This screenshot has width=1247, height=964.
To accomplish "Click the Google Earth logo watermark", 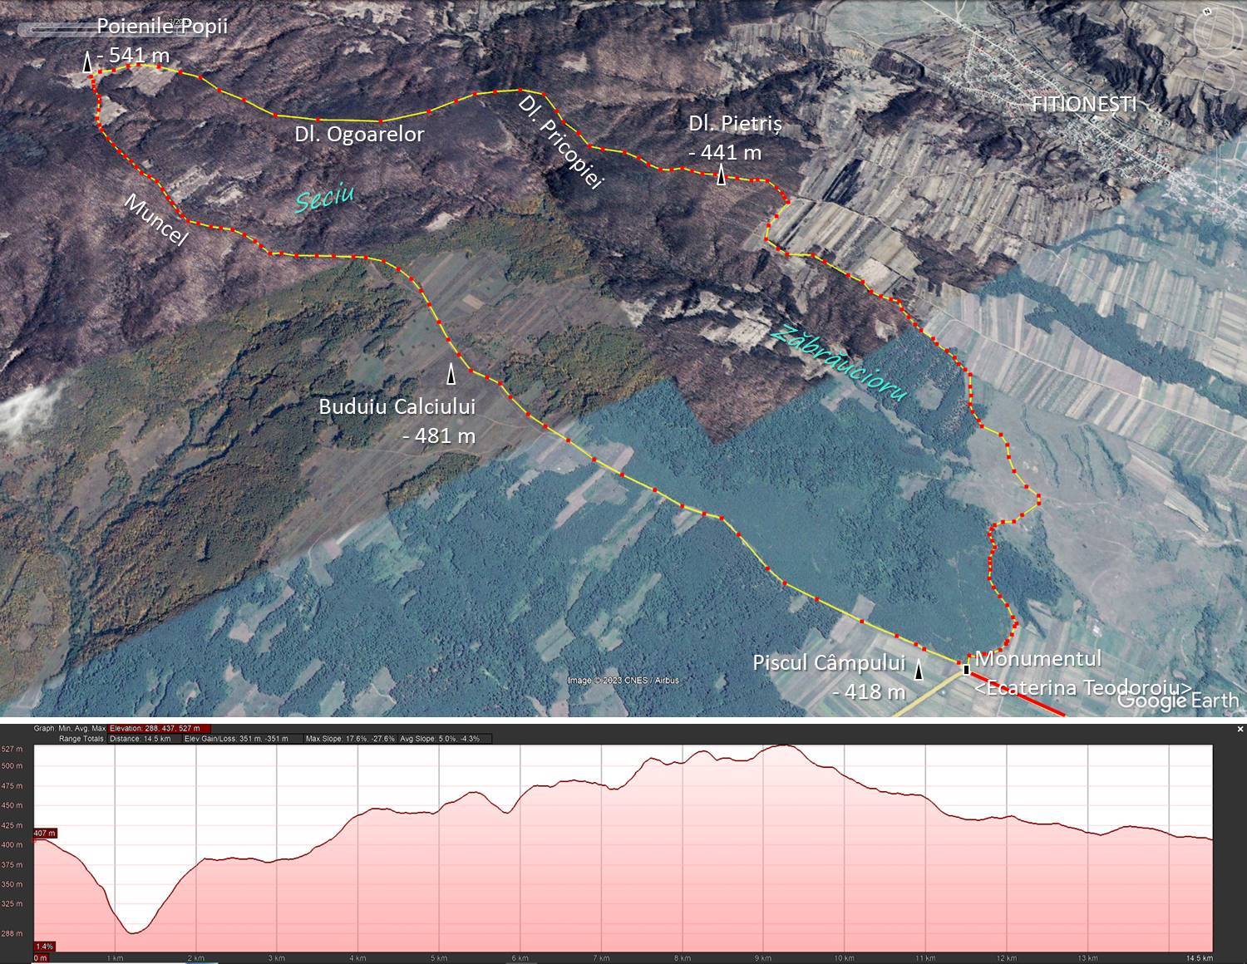I will [1178, 700].
